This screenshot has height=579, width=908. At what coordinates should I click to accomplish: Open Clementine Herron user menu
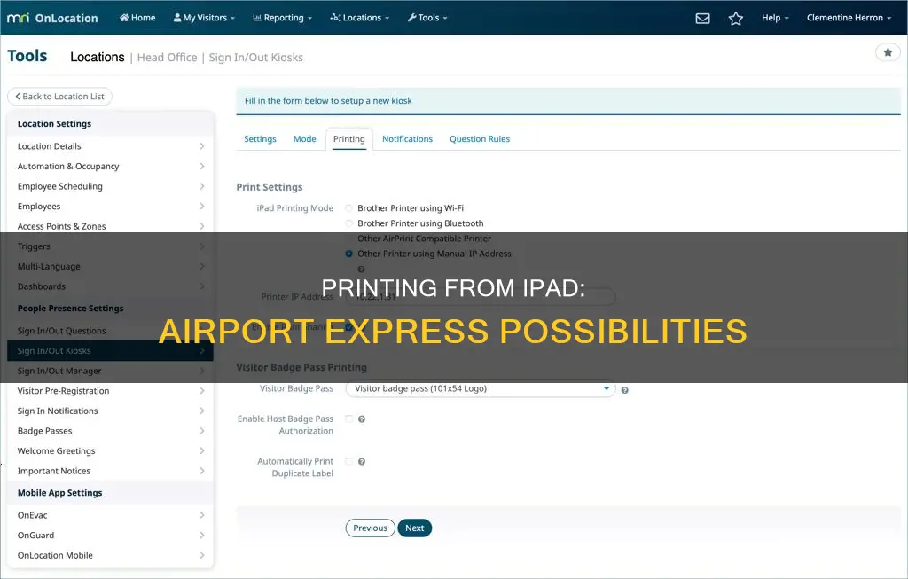849,18
